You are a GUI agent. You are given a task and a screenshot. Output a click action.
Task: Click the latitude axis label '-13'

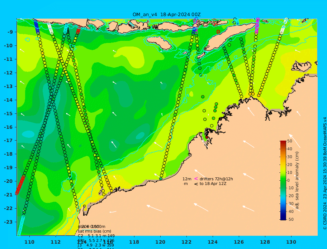pyautogui.click(x=9, y=86)
